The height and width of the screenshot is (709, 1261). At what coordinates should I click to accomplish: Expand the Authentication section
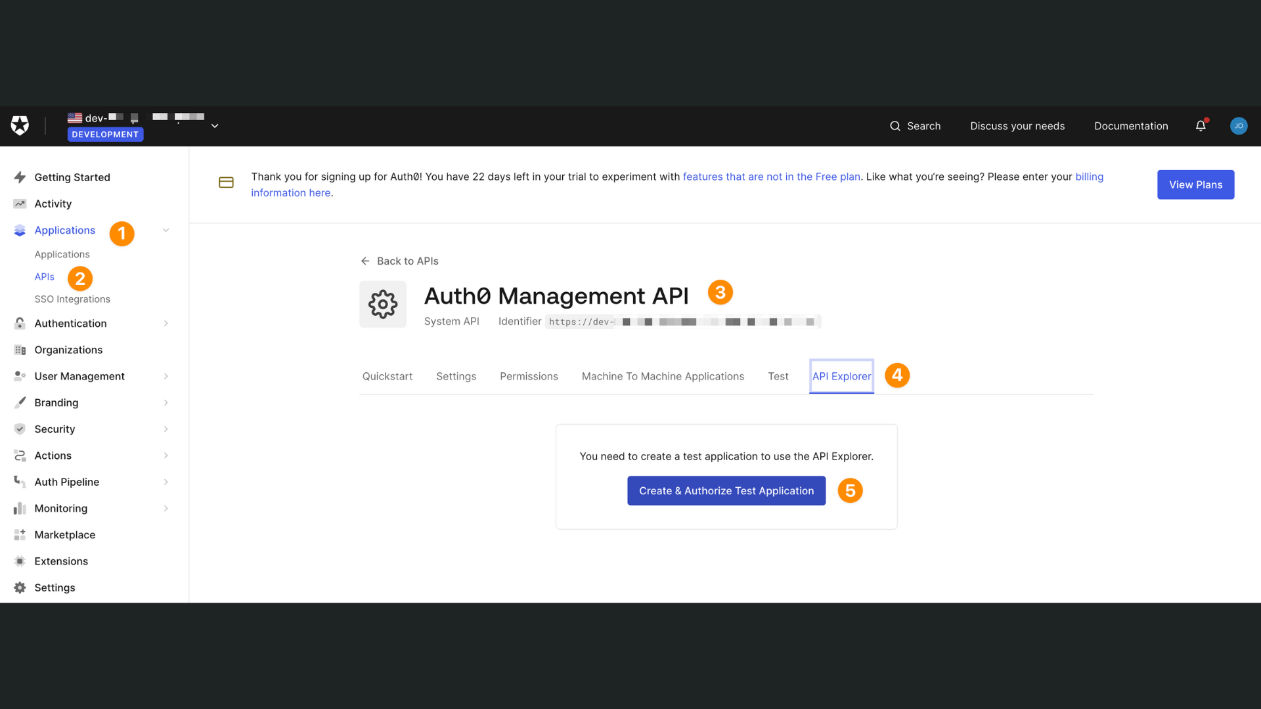166,323
